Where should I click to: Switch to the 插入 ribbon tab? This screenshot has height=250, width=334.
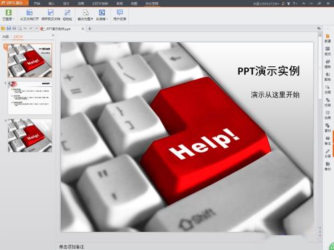click(x=51, y=3)
